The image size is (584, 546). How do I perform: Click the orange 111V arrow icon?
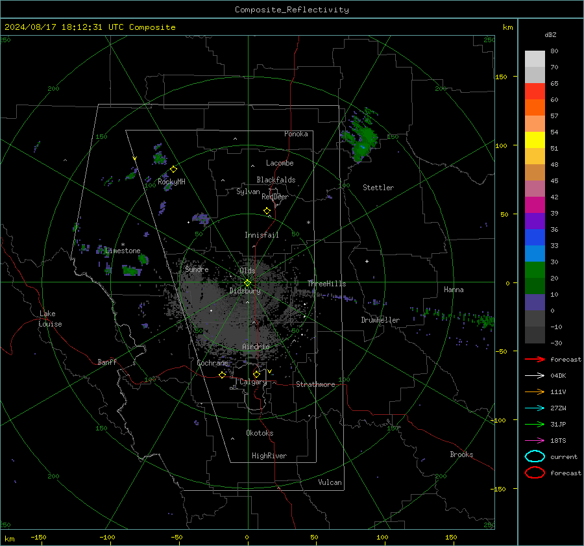535,391
